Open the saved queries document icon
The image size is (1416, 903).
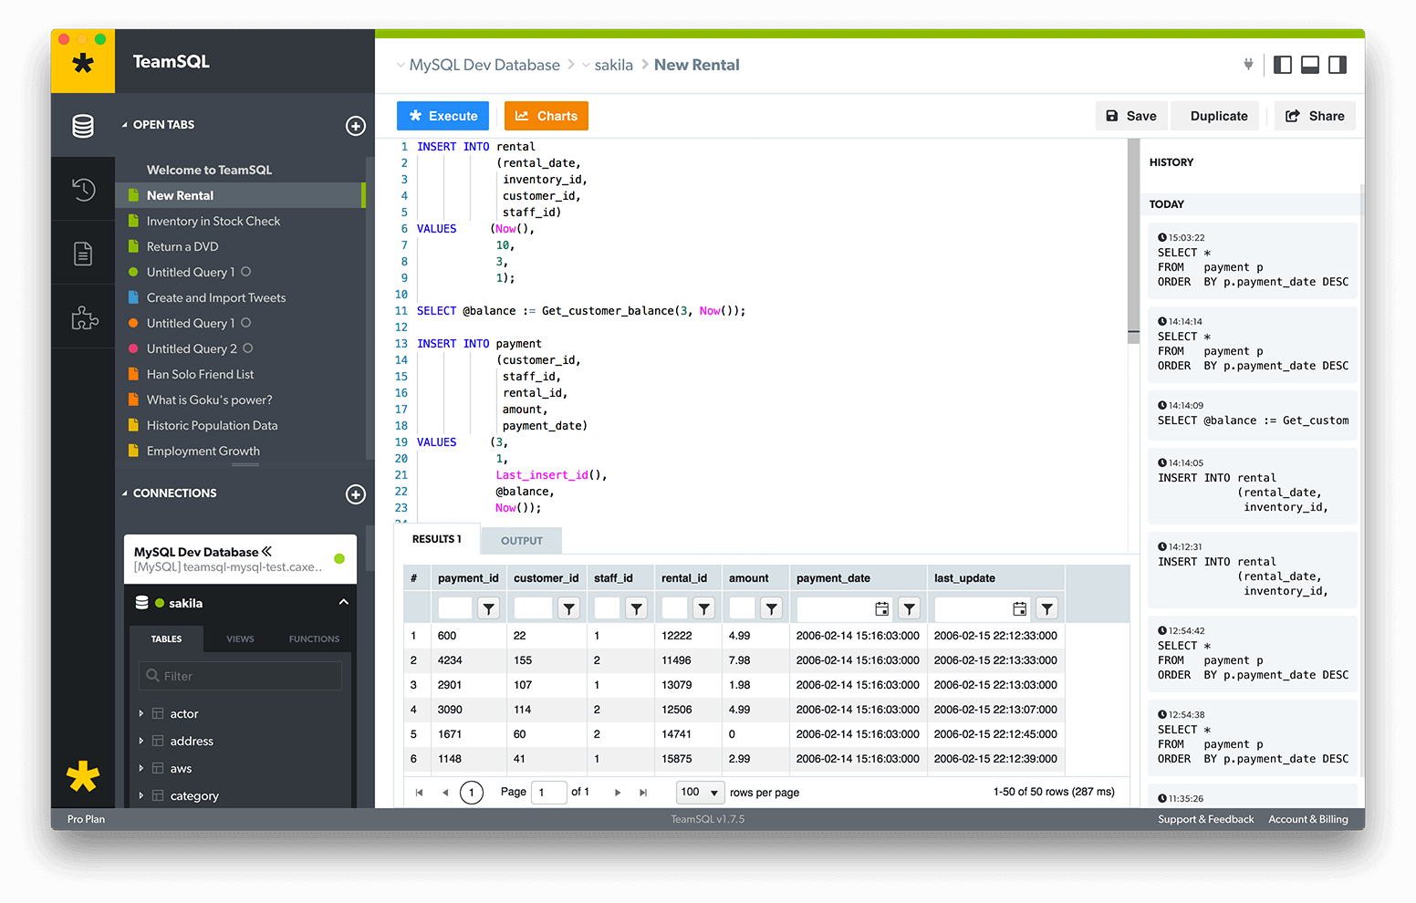(x=83, y=254)
